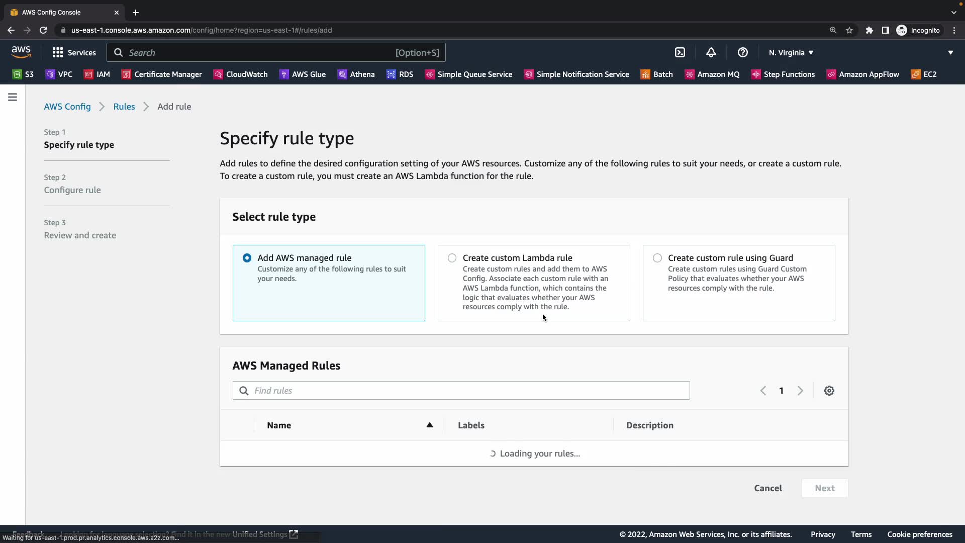965x543 pixels.
Task: Open rules table preferences gear
Action: pyautogui.click(x=829, y=391)
